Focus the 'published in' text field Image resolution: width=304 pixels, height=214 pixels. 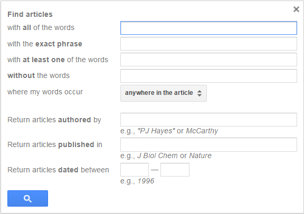point(208,144)
